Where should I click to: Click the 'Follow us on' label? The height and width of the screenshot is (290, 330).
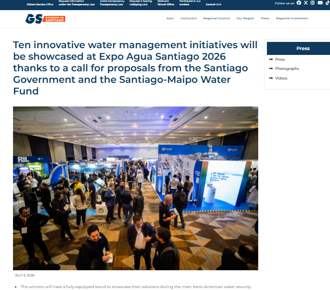tap(285, 3)
